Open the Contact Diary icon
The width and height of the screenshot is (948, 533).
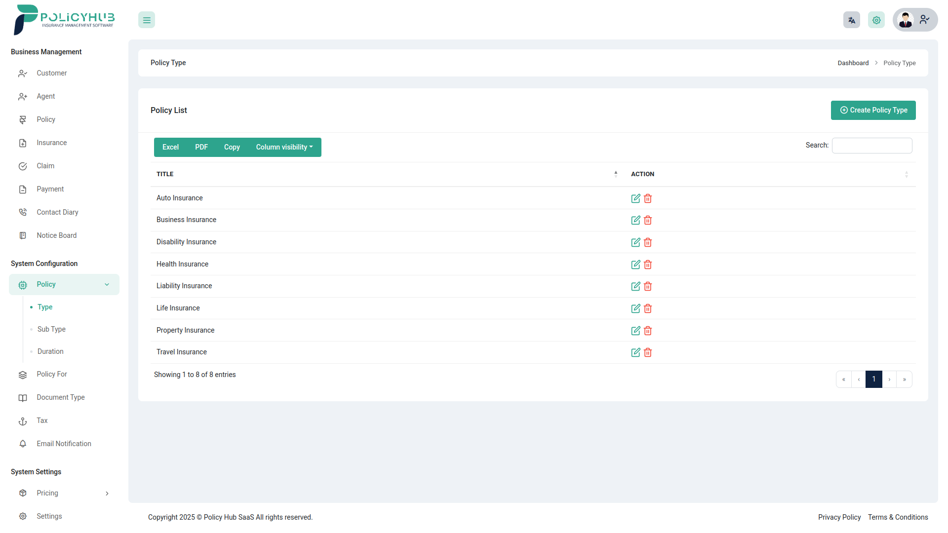click(x=23, y=212)
